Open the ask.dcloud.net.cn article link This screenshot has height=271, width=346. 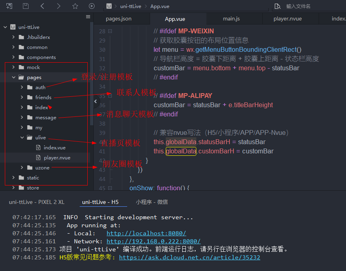pos(189,257)
